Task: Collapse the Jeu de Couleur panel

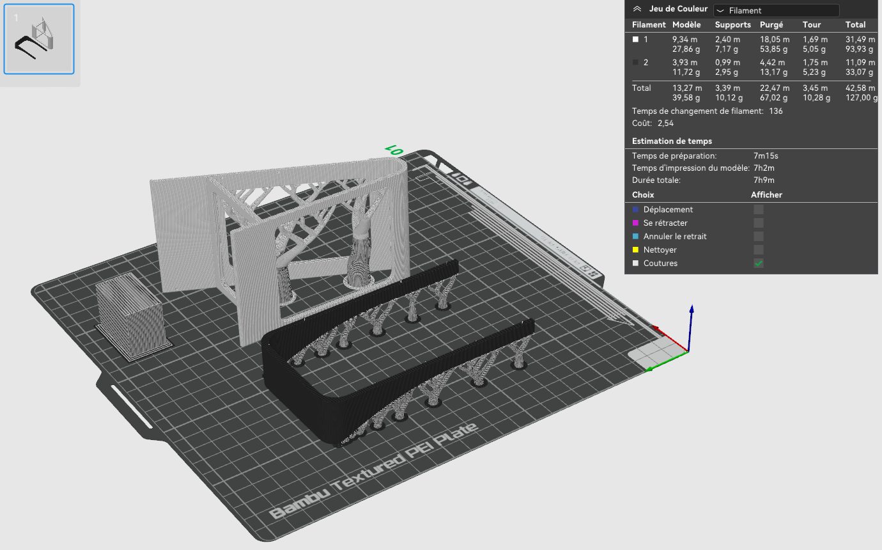Action: [637, 9]
